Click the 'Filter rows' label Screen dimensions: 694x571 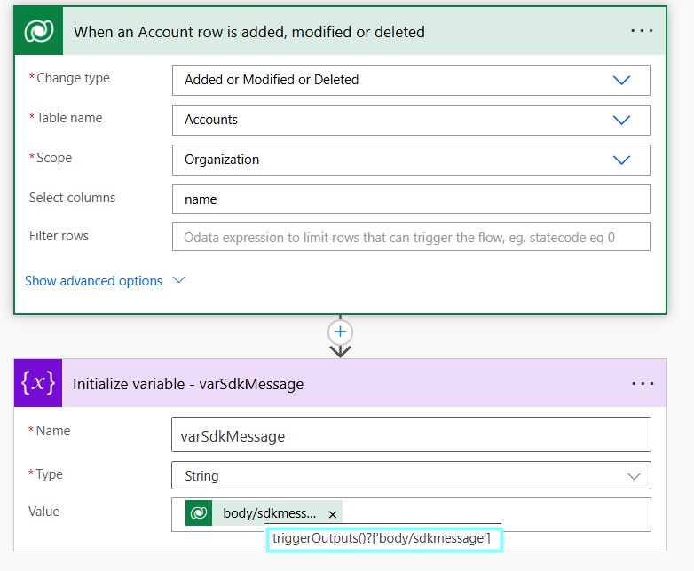coord(59,235)
